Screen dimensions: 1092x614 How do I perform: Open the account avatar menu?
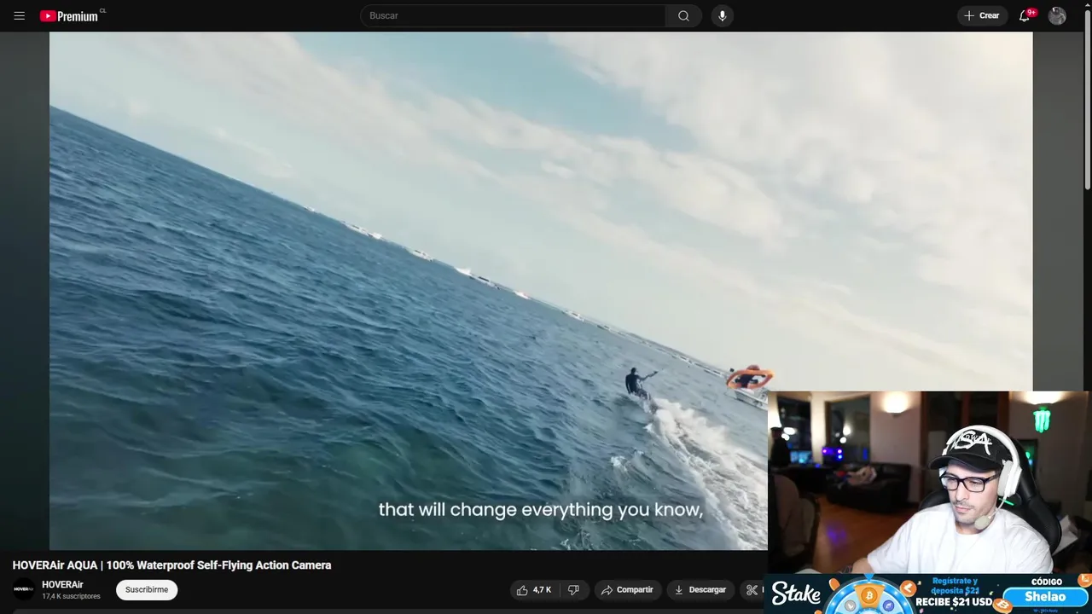point(1057,15)
